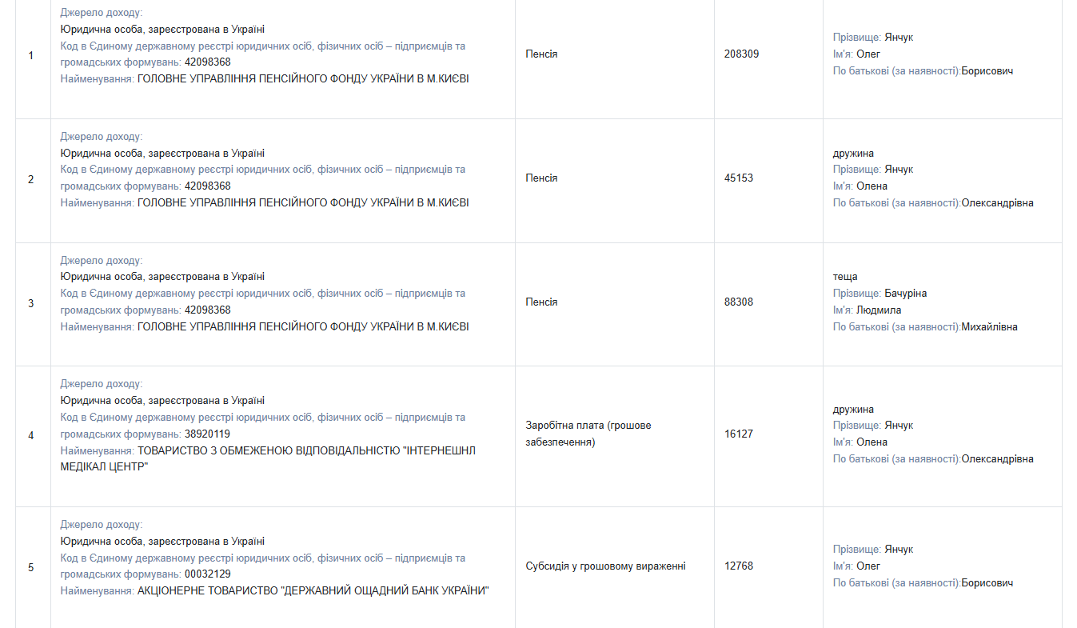Click income amount 208309
The width and height of the screenshot is (1077, 628).
[741, 54]
